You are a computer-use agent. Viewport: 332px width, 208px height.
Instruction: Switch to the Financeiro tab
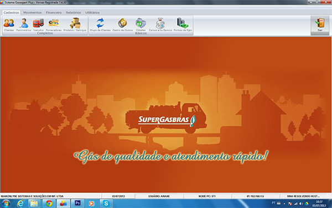[x=54, y=13]
